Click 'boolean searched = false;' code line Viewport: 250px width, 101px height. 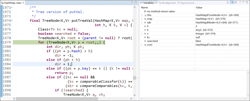[x=64, y=33]
